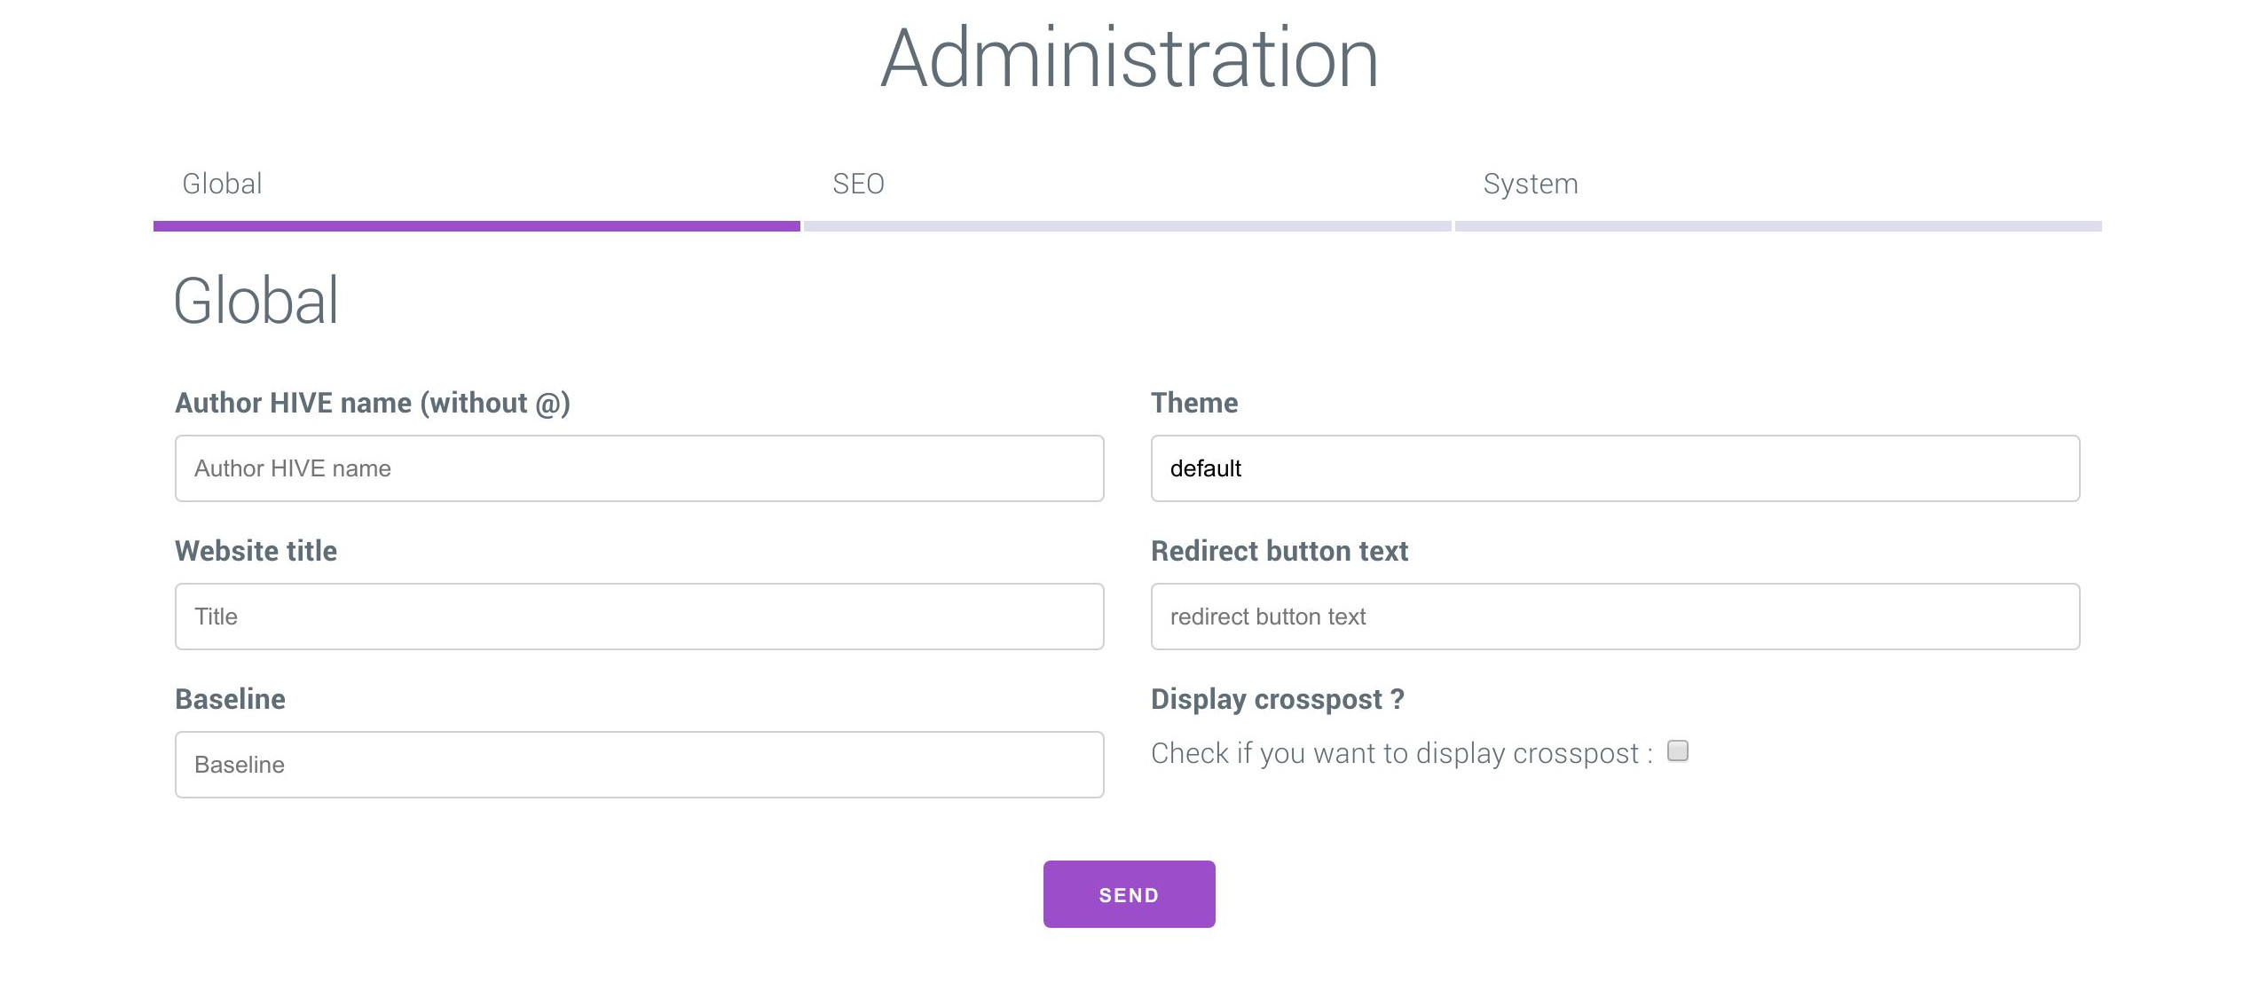Enable the display crosspost checkbox
This screenshot has height=1006, width=2260.
coord(1677,751)
